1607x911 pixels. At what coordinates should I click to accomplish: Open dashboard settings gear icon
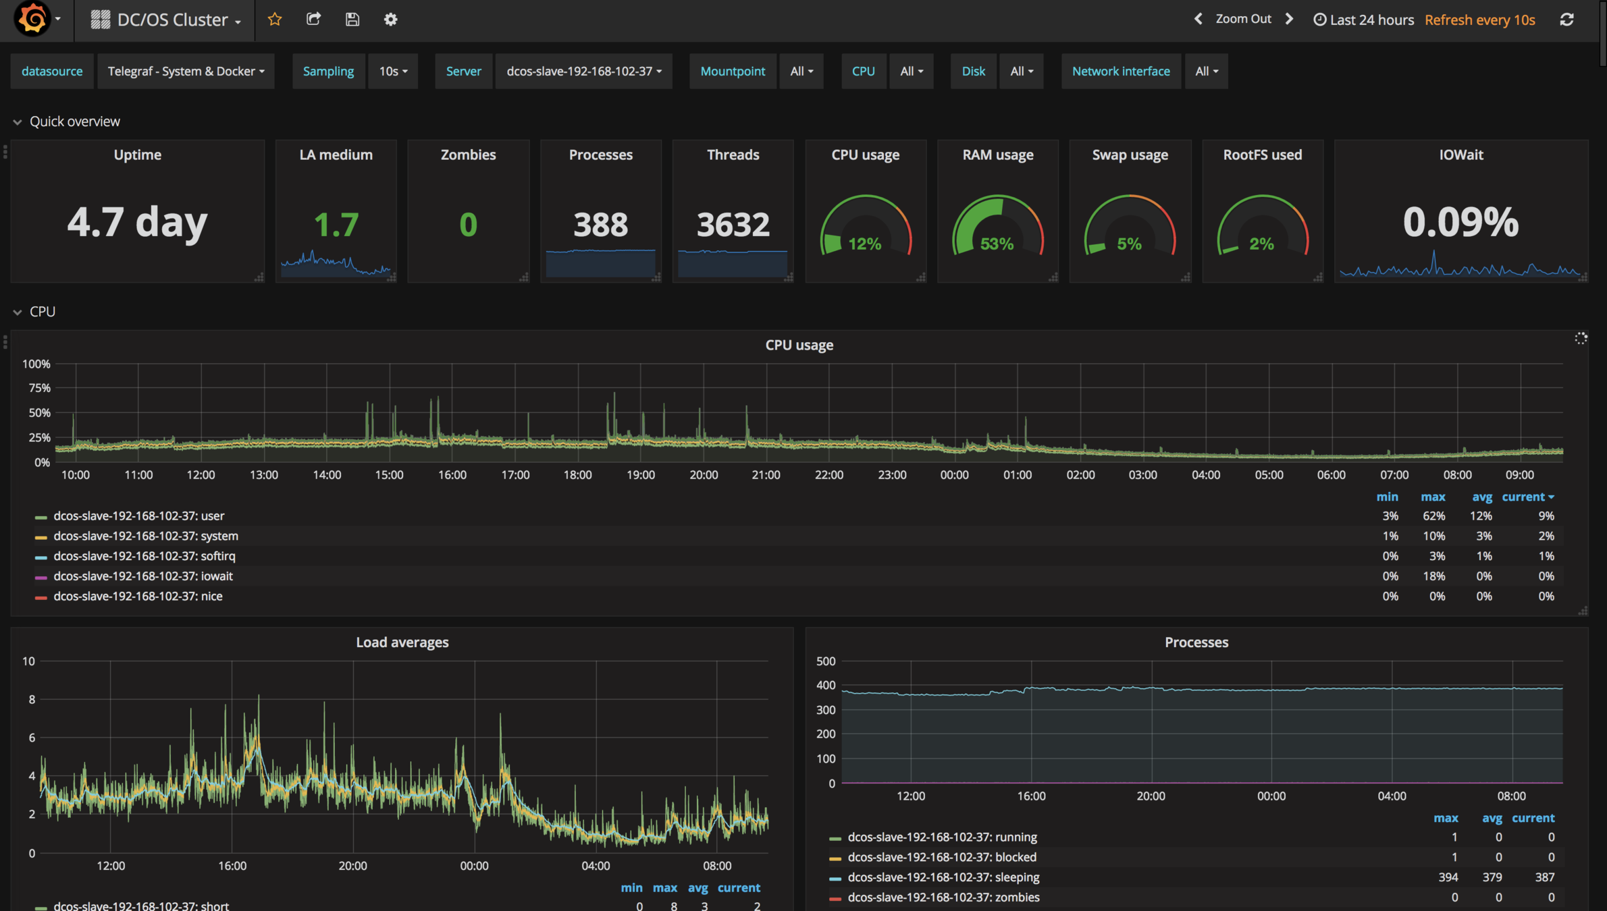[x=390, y=20]
